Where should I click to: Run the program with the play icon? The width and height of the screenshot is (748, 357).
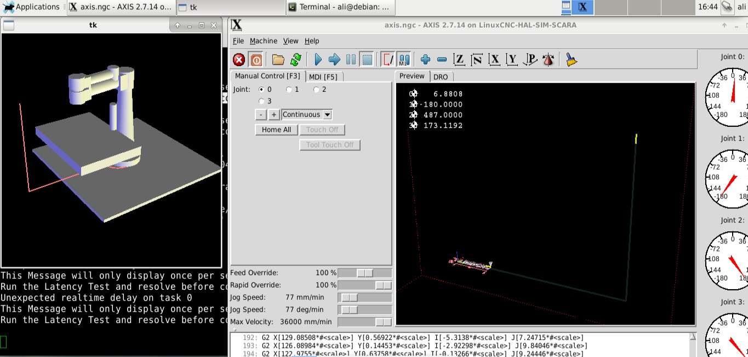click(318, 60)
